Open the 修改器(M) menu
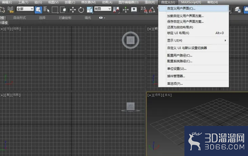The width and height of the screenshot is (248, 156). (89, 2)
